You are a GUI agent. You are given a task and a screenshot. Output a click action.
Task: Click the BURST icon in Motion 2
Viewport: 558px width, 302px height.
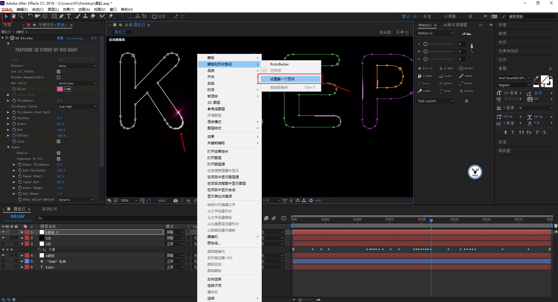click(x=461, y=68)
